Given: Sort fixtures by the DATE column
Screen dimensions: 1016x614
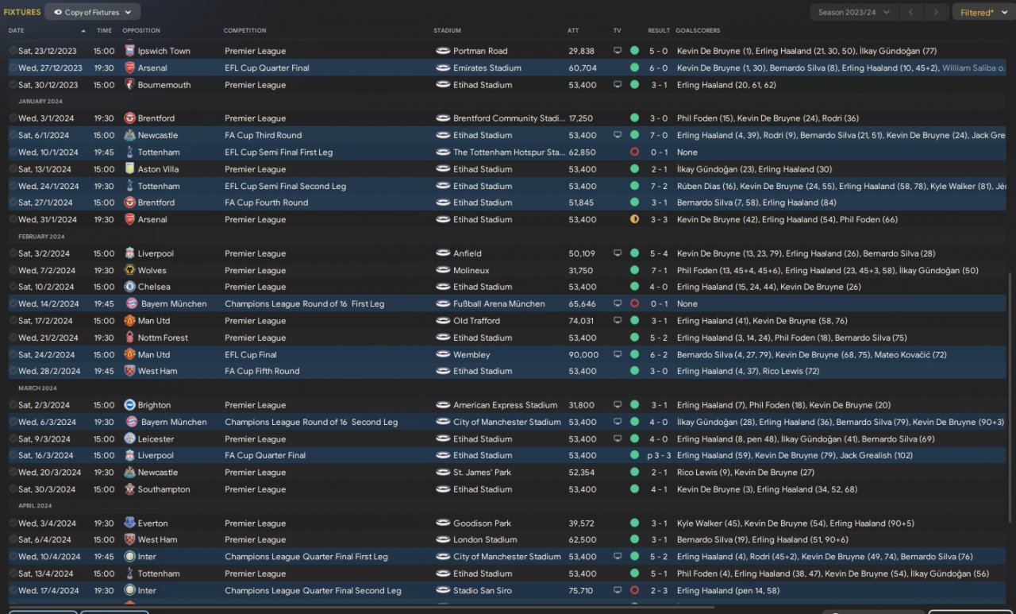Looking at the screenshot, I should (x=17, y=30).
